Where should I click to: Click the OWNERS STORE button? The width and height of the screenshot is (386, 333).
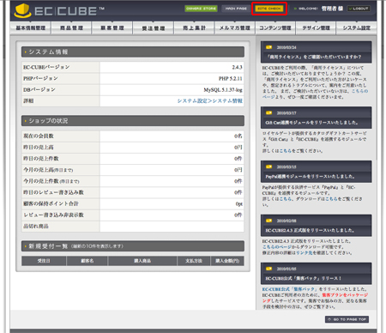[201, 9]
